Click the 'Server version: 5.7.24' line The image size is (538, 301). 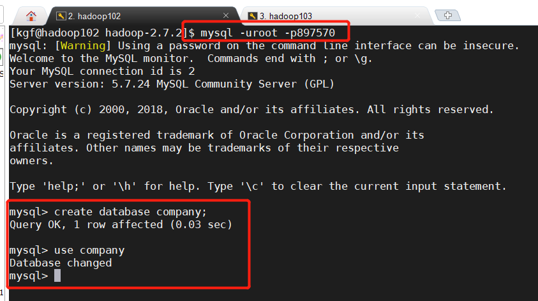pyautogui.click(x=172, y=84)
